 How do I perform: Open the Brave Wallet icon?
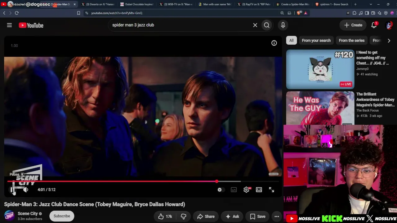pos(373,13)
